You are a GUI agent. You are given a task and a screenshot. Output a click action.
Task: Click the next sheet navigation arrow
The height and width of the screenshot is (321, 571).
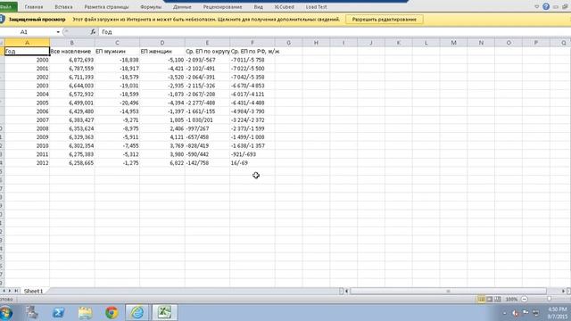tap(10, 291)
